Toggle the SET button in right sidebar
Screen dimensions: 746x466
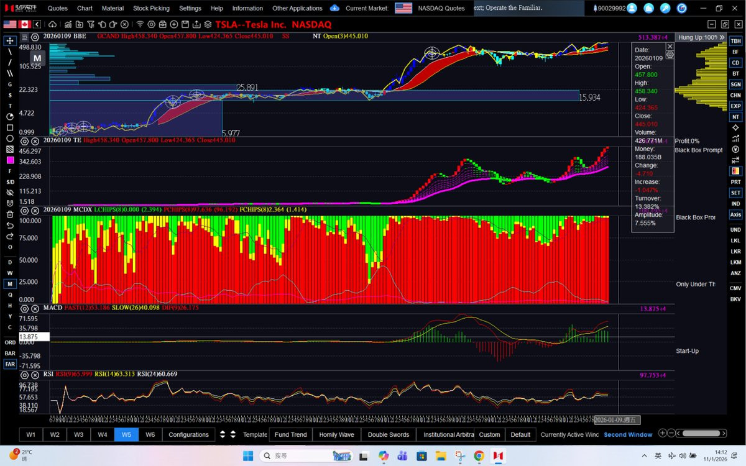735,193
